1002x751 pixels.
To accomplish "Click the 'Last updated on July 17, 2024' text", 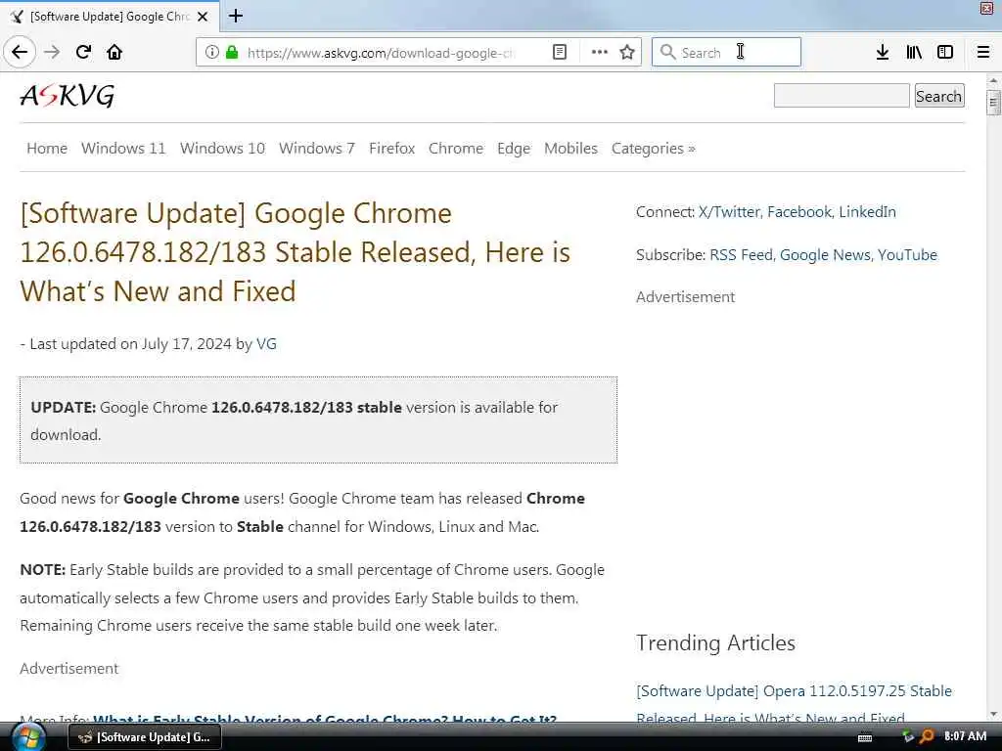I will pyautogui.click(x=130, y=344).
